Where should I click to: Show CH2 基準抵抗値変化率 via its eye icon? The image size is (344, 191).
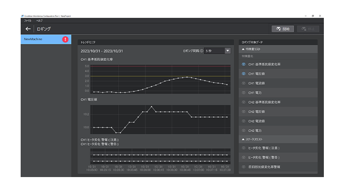[x=243, y=102]
